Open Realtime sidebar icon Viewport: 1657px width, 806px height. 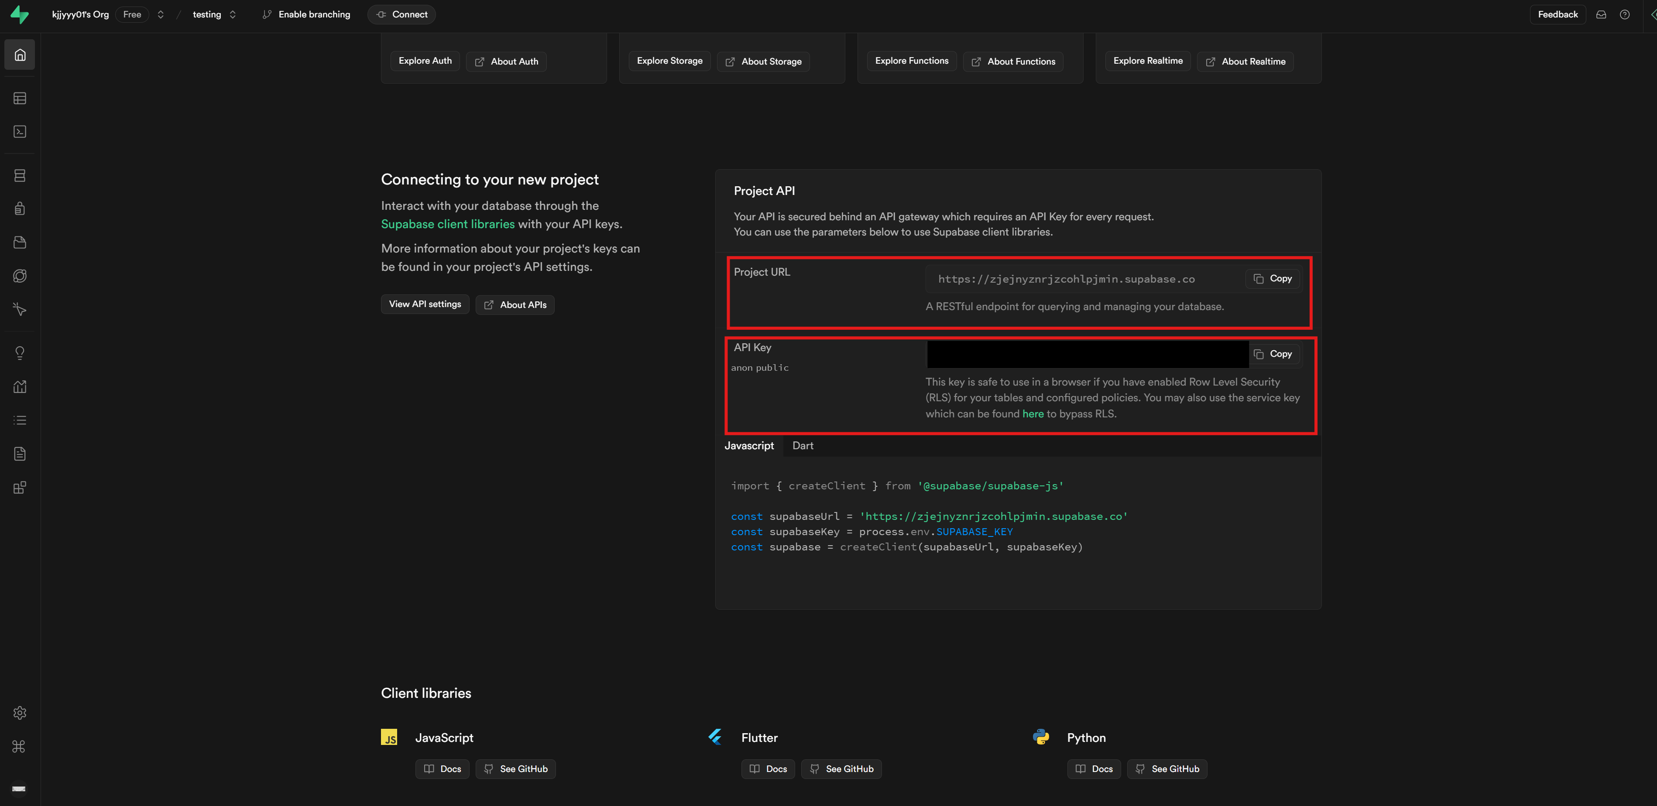tap(20, 309)
